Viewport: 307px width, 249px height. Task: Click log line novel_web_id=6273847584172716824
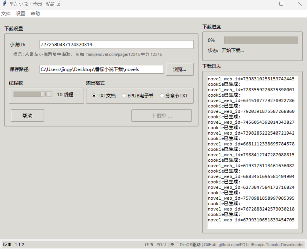(x=251, y=187)
